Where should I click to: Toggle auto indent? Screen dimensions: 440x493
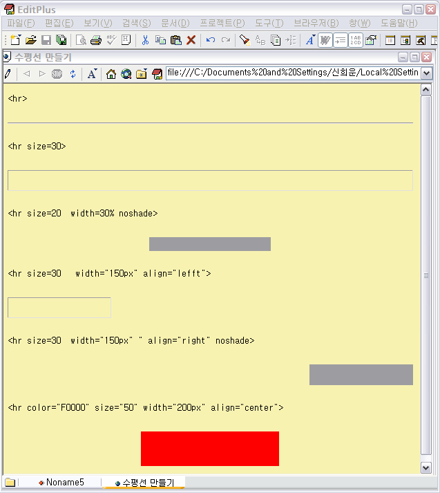[x=340, y=40]
